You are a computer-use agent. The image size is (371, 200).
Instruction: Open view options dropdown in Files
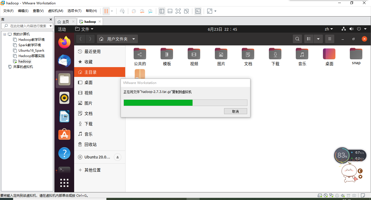tap(318, 39)
